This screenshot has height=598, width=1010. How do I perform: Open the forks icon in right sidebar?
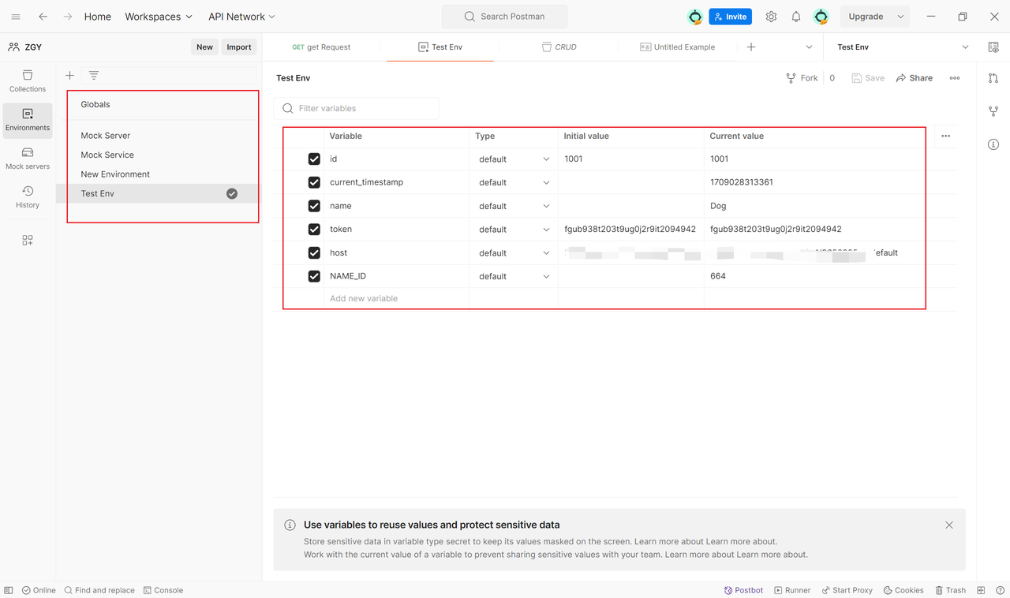coord(993,111)
